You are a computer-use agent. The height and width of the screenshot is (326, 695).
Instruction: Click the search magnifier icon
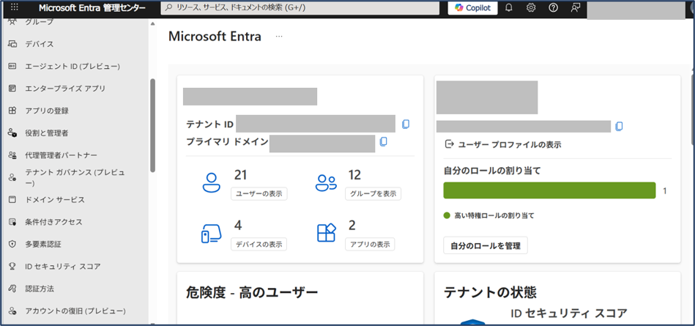pos(169,7)
